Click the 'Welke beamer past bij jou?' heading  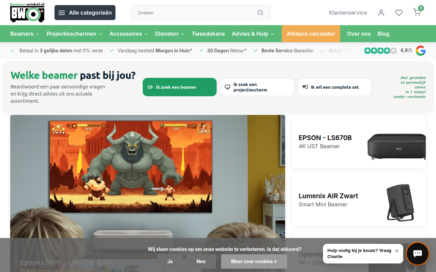click(73, 75)
